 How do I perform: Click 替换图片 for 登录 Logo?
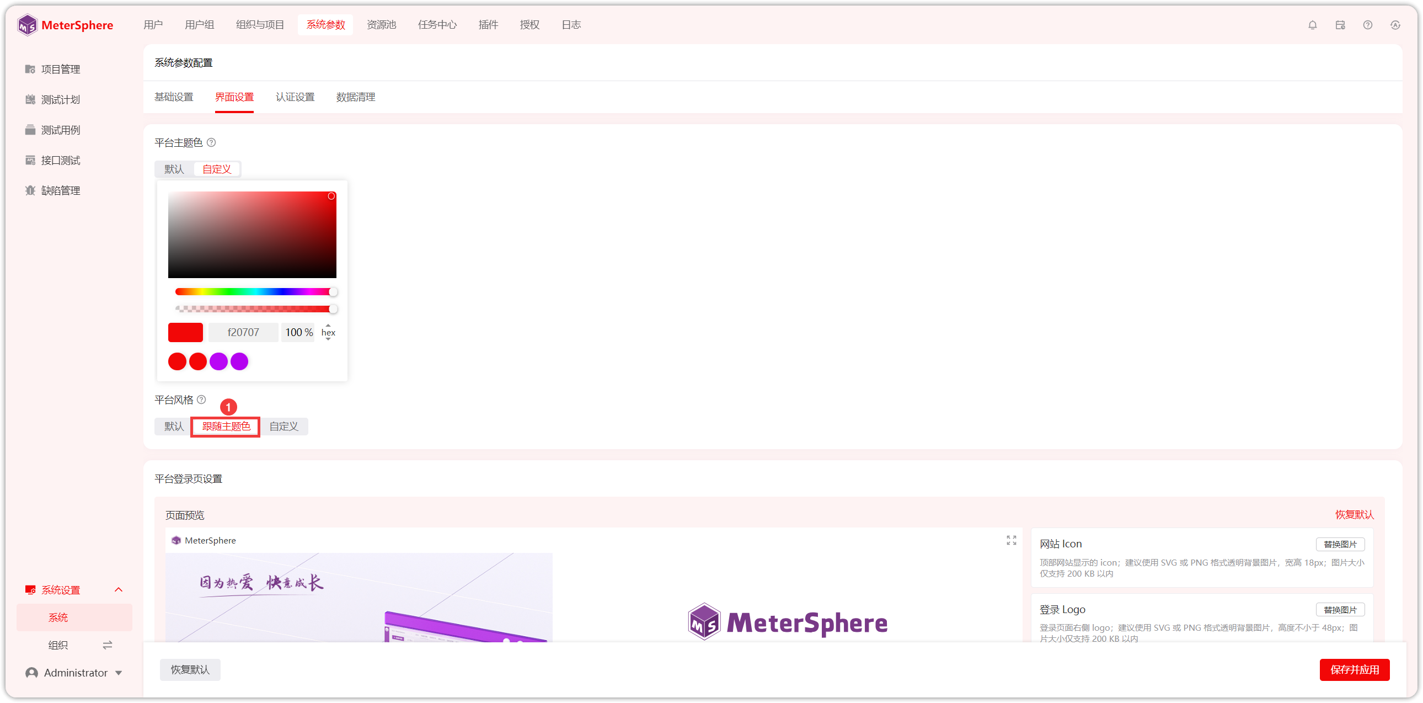point(1340,609)
